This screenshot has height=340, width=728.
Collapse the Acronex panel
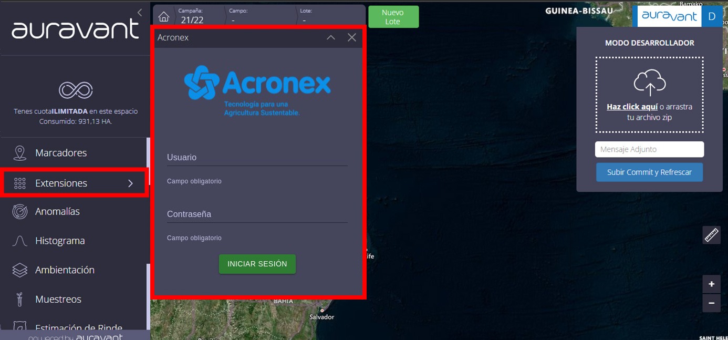(331, 37)
